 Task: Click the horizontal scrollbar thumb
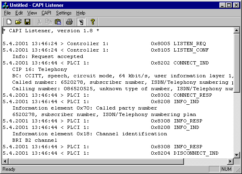coord(96,162)
